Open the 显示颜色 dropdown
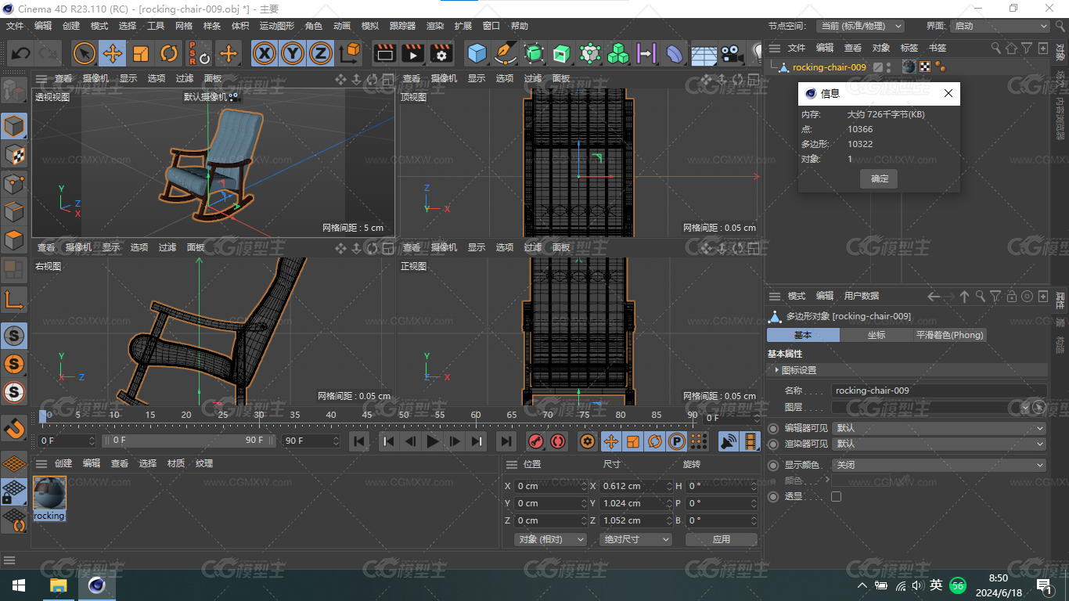This screenshot has width=1069, height=601. tap(940, 465)
